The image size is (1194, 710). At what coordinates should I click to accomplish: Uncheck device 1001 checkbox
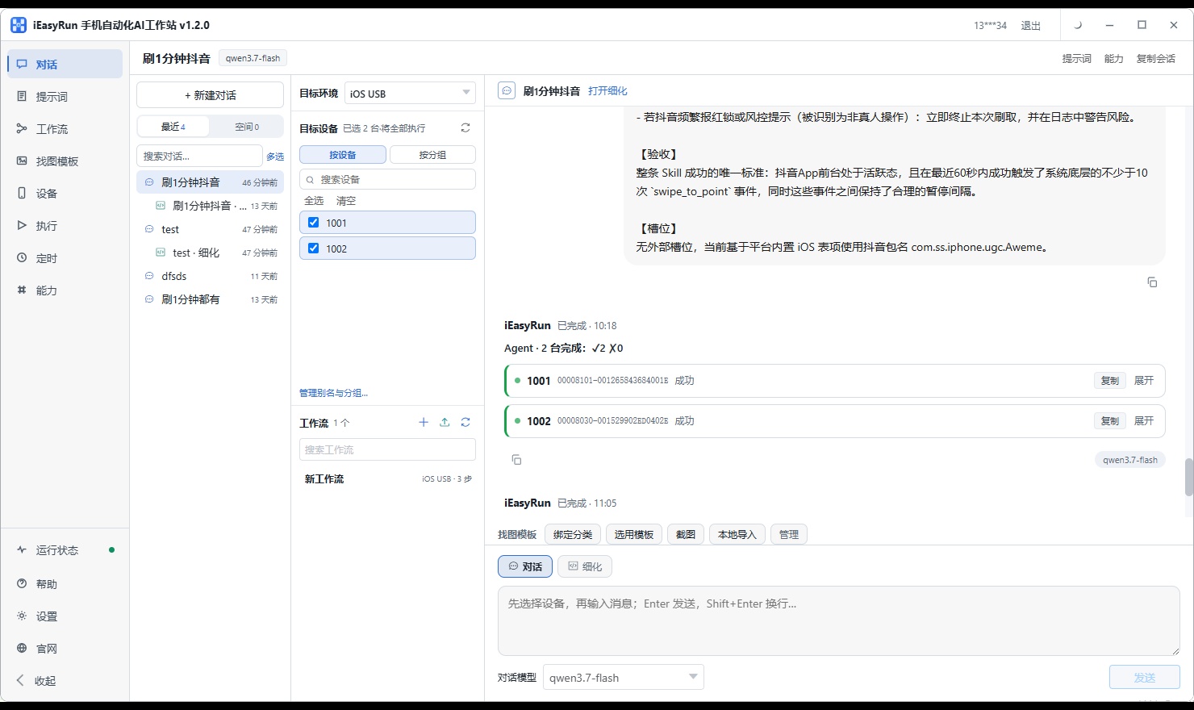(x=314, y=223)
